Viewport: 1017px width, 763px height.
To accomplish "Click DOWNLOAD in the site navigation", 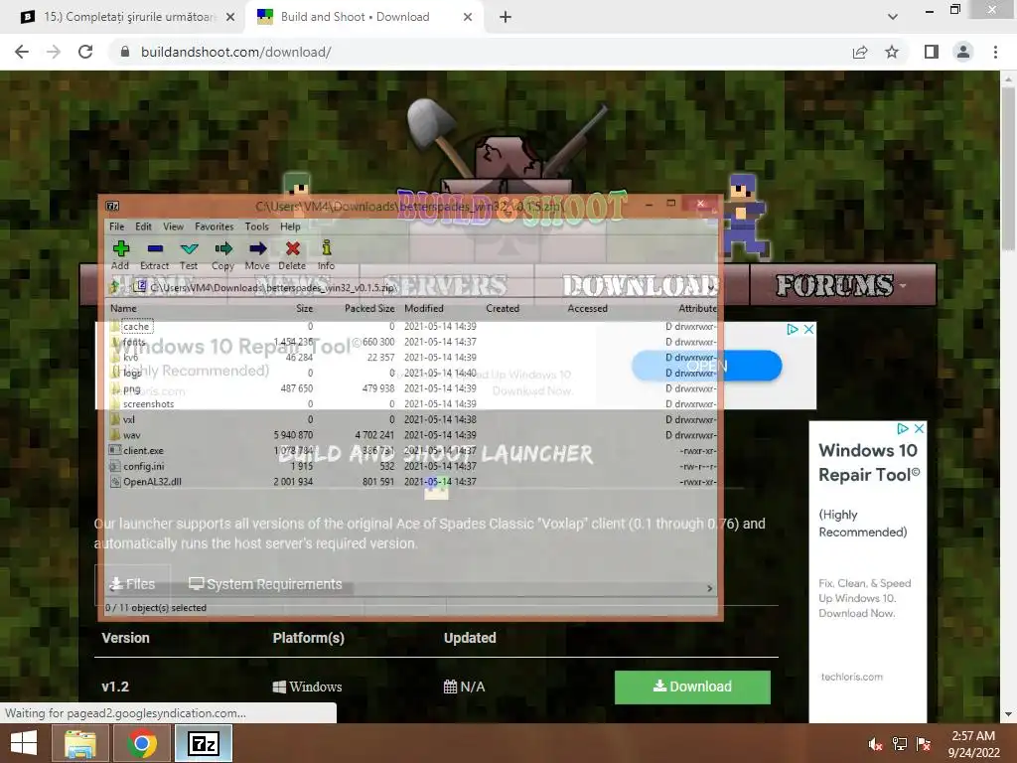I will pyautogui.click(x=642, y=285).
